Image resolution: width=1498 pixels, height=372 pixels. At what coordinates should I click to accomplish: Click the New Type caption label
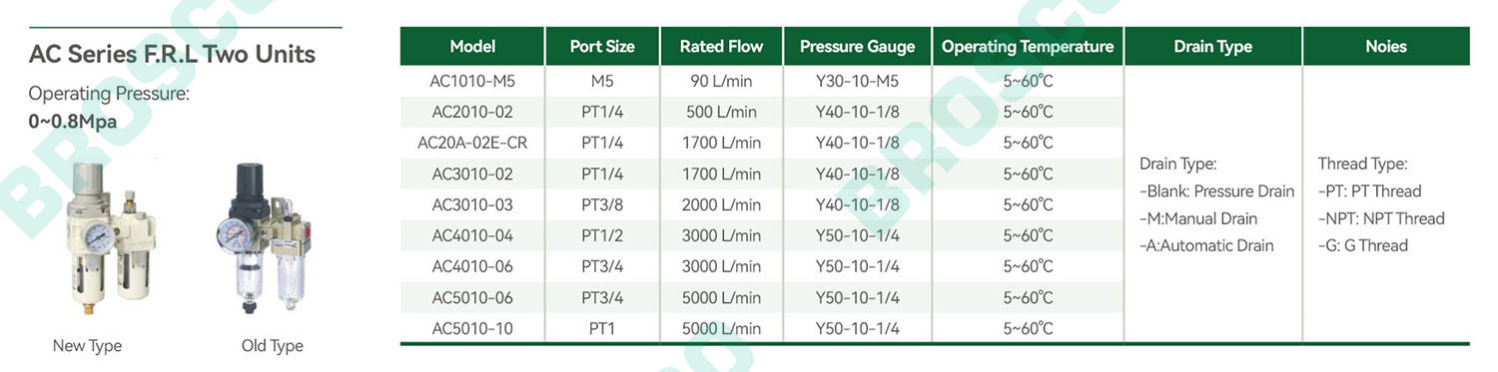pos(87,346)
